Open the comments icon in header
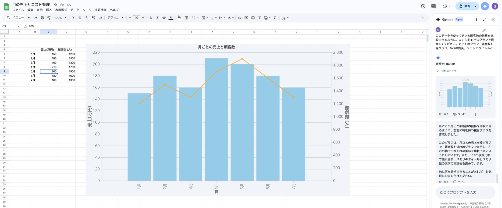 433,6
